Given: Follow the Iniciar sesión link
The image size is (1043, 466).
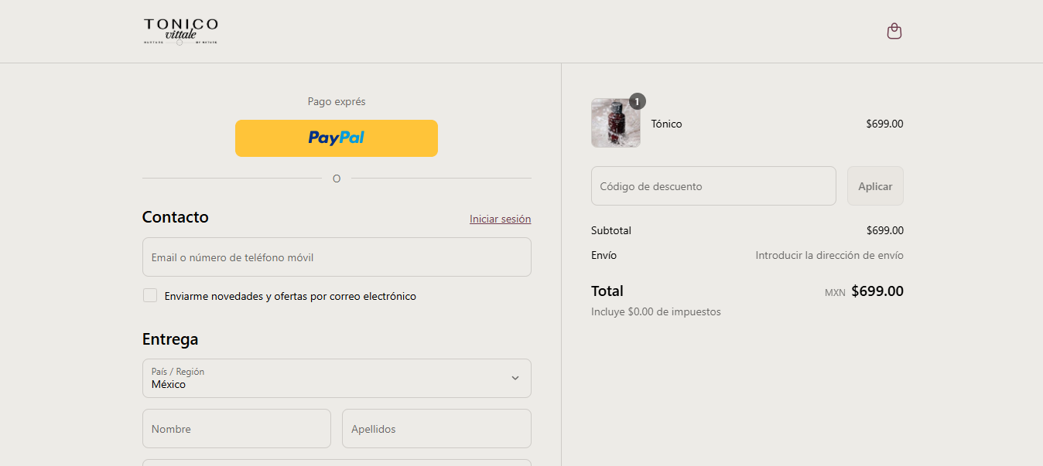Looking at the screenshot, I should [500, 219].
